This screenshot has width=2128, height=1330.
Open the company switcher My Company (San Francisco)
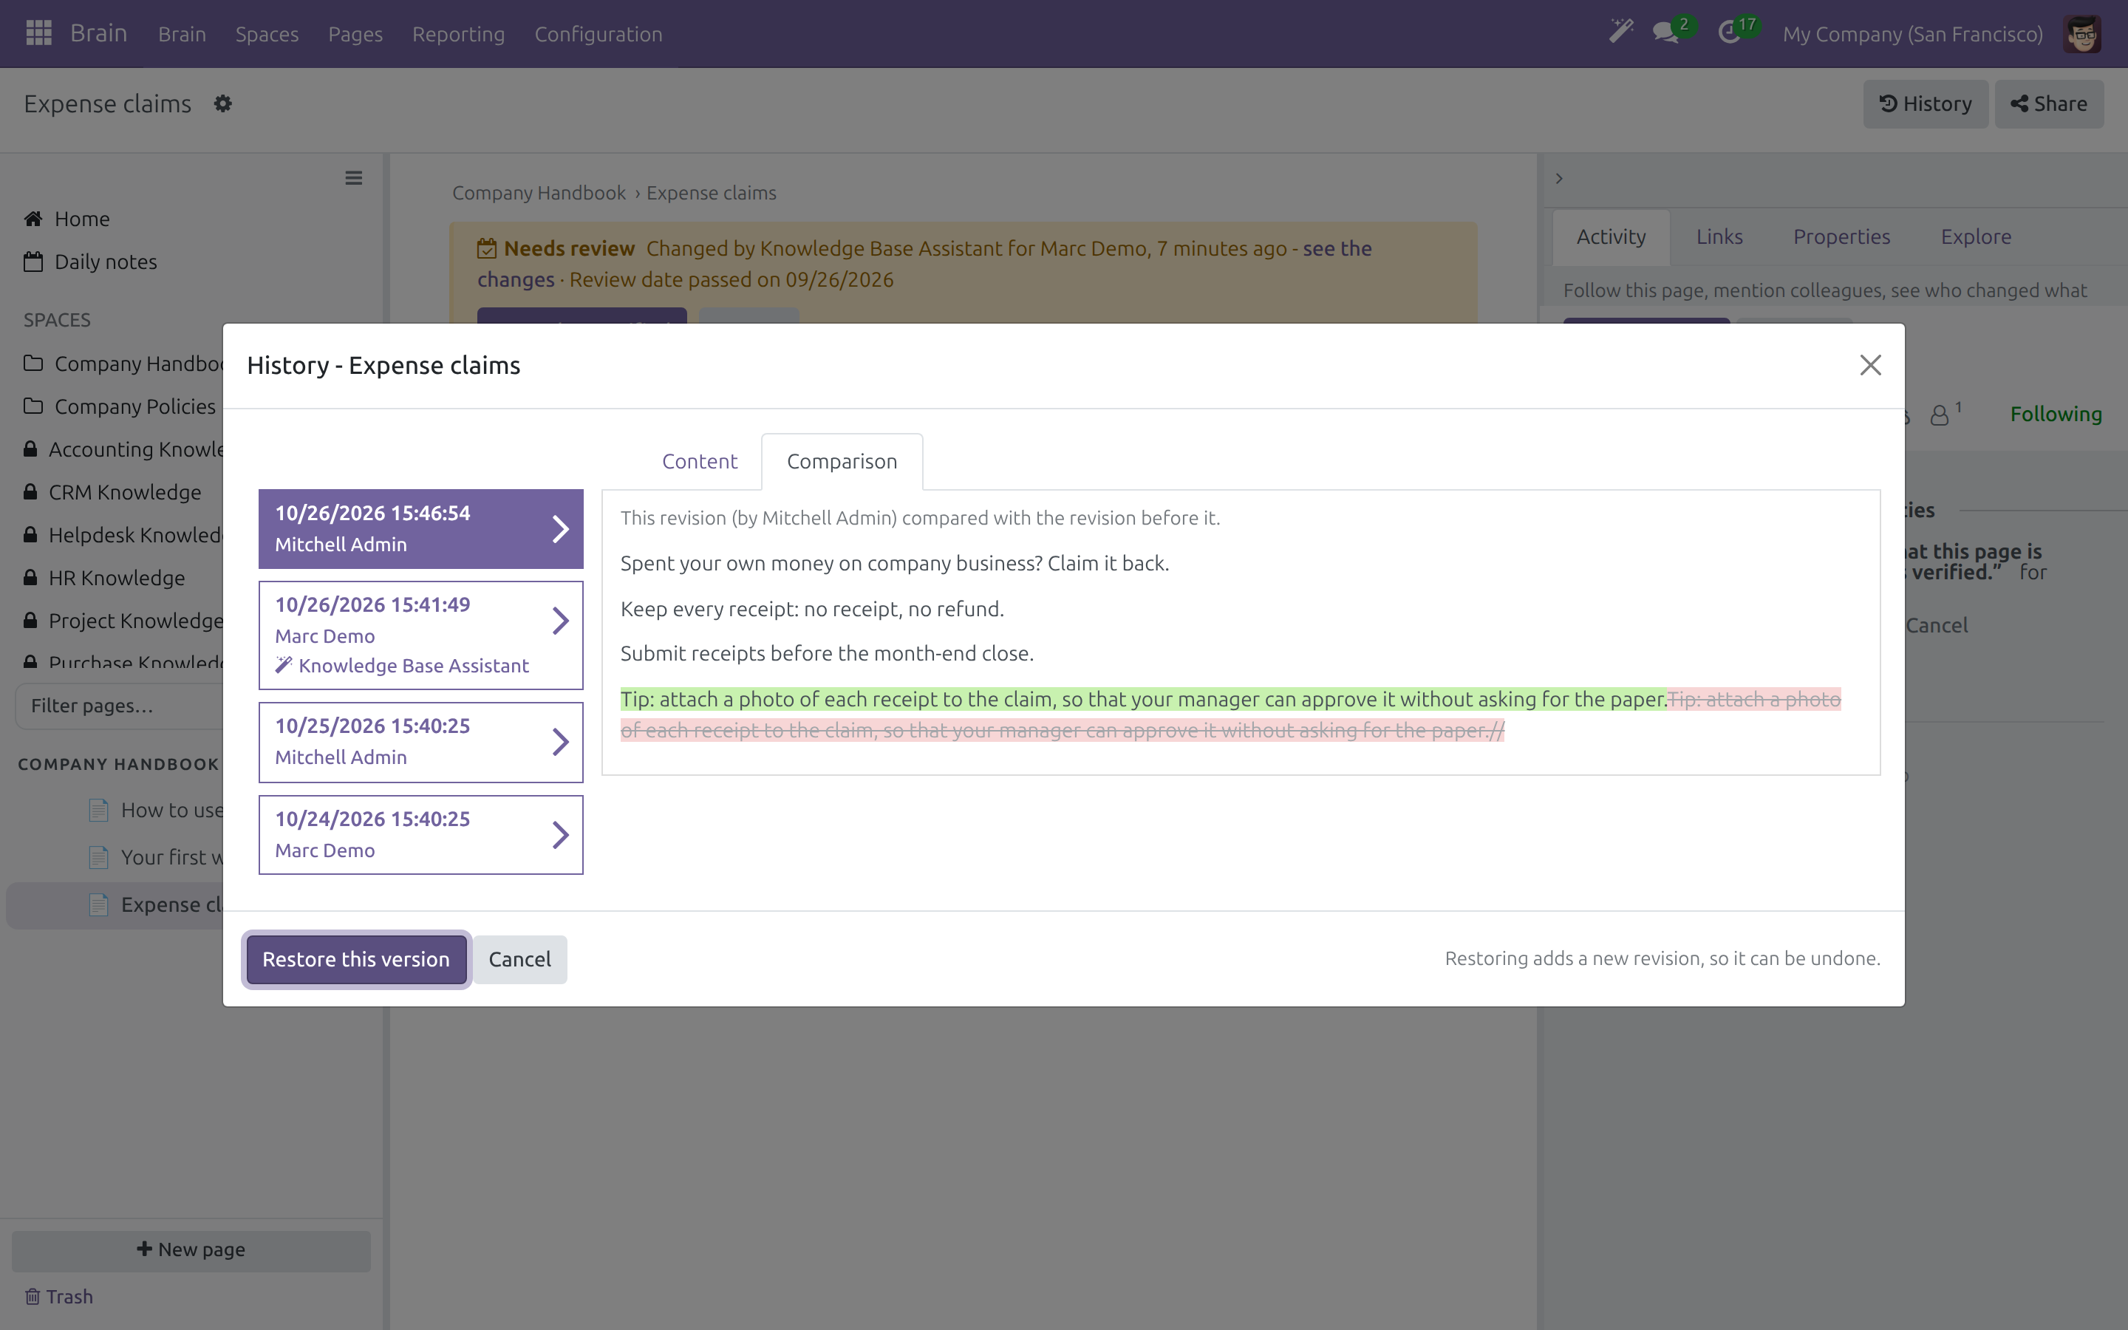[x=1912, y=33]
